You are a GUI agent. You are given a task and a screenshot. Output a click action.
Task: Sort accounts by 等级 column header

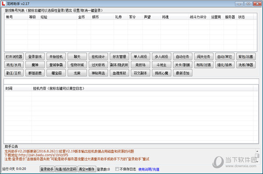33,17
